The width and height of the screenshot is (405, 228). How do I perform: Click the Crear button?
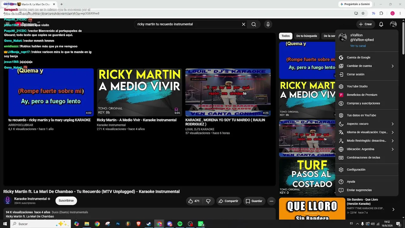pyautogui.click(x=365, y=24)
